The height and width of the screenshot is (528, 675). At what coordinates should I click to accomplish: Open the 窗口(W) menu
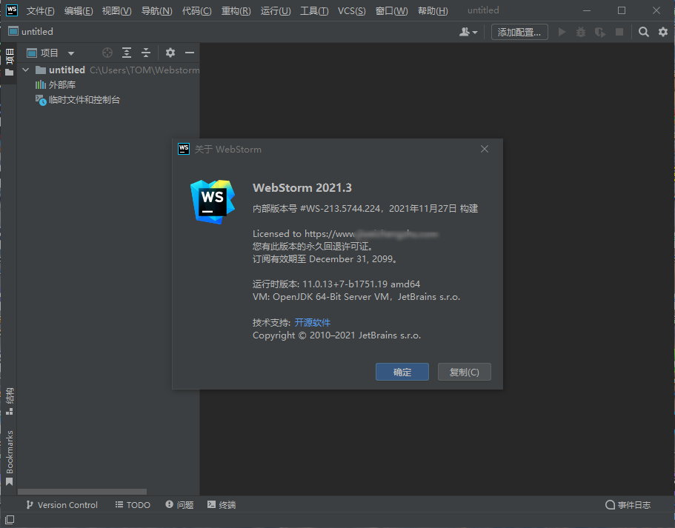[391, 11]
